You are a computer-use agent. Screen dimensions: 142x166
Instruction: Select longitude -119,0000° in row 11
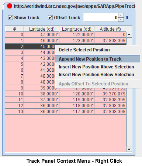[x=77, y=100]
